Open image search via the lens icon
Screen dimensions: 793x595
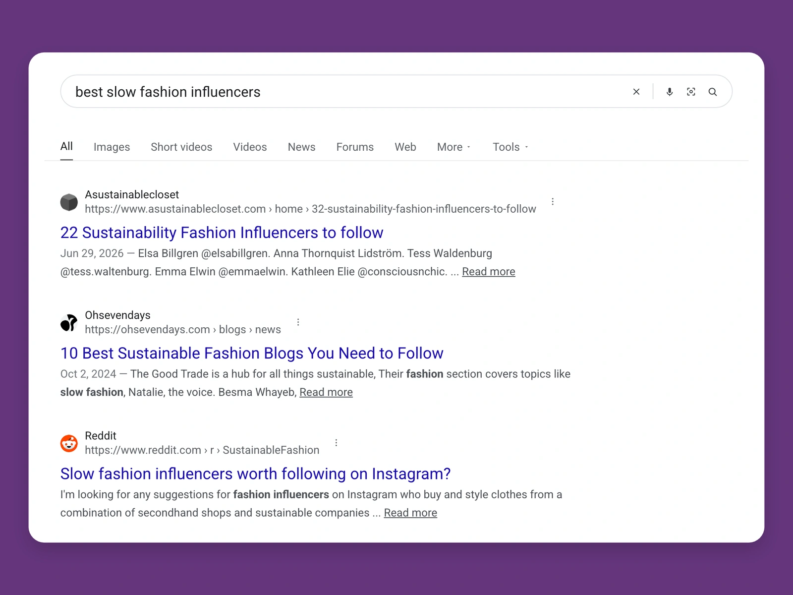coord(691,92)
